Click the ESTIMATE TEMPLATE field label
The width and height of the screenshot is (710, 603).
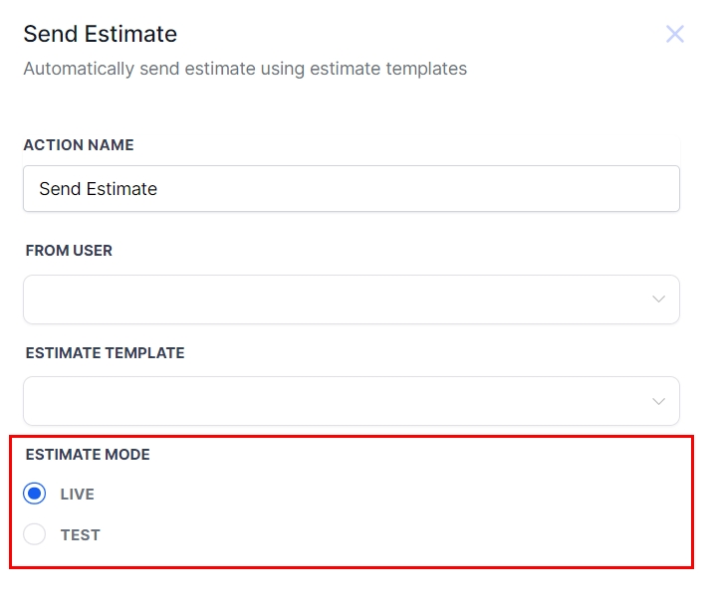coord(105,353)
